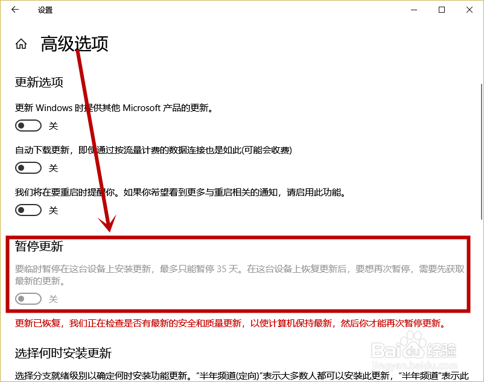484x382 pixels.
Task: Close the Settings window
Action: point(470,10)
